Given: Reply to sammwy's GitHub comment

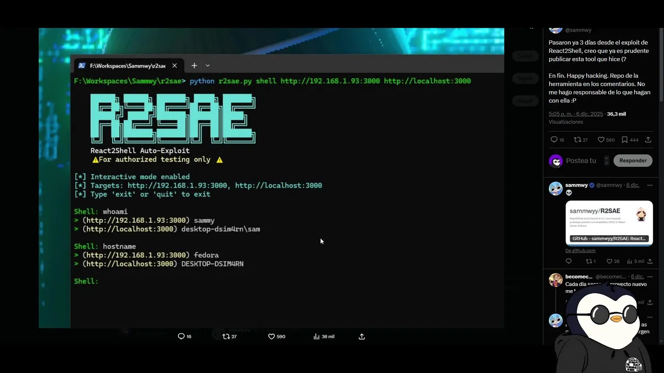Looking at the screenshot, I should [x=569, y=261].
